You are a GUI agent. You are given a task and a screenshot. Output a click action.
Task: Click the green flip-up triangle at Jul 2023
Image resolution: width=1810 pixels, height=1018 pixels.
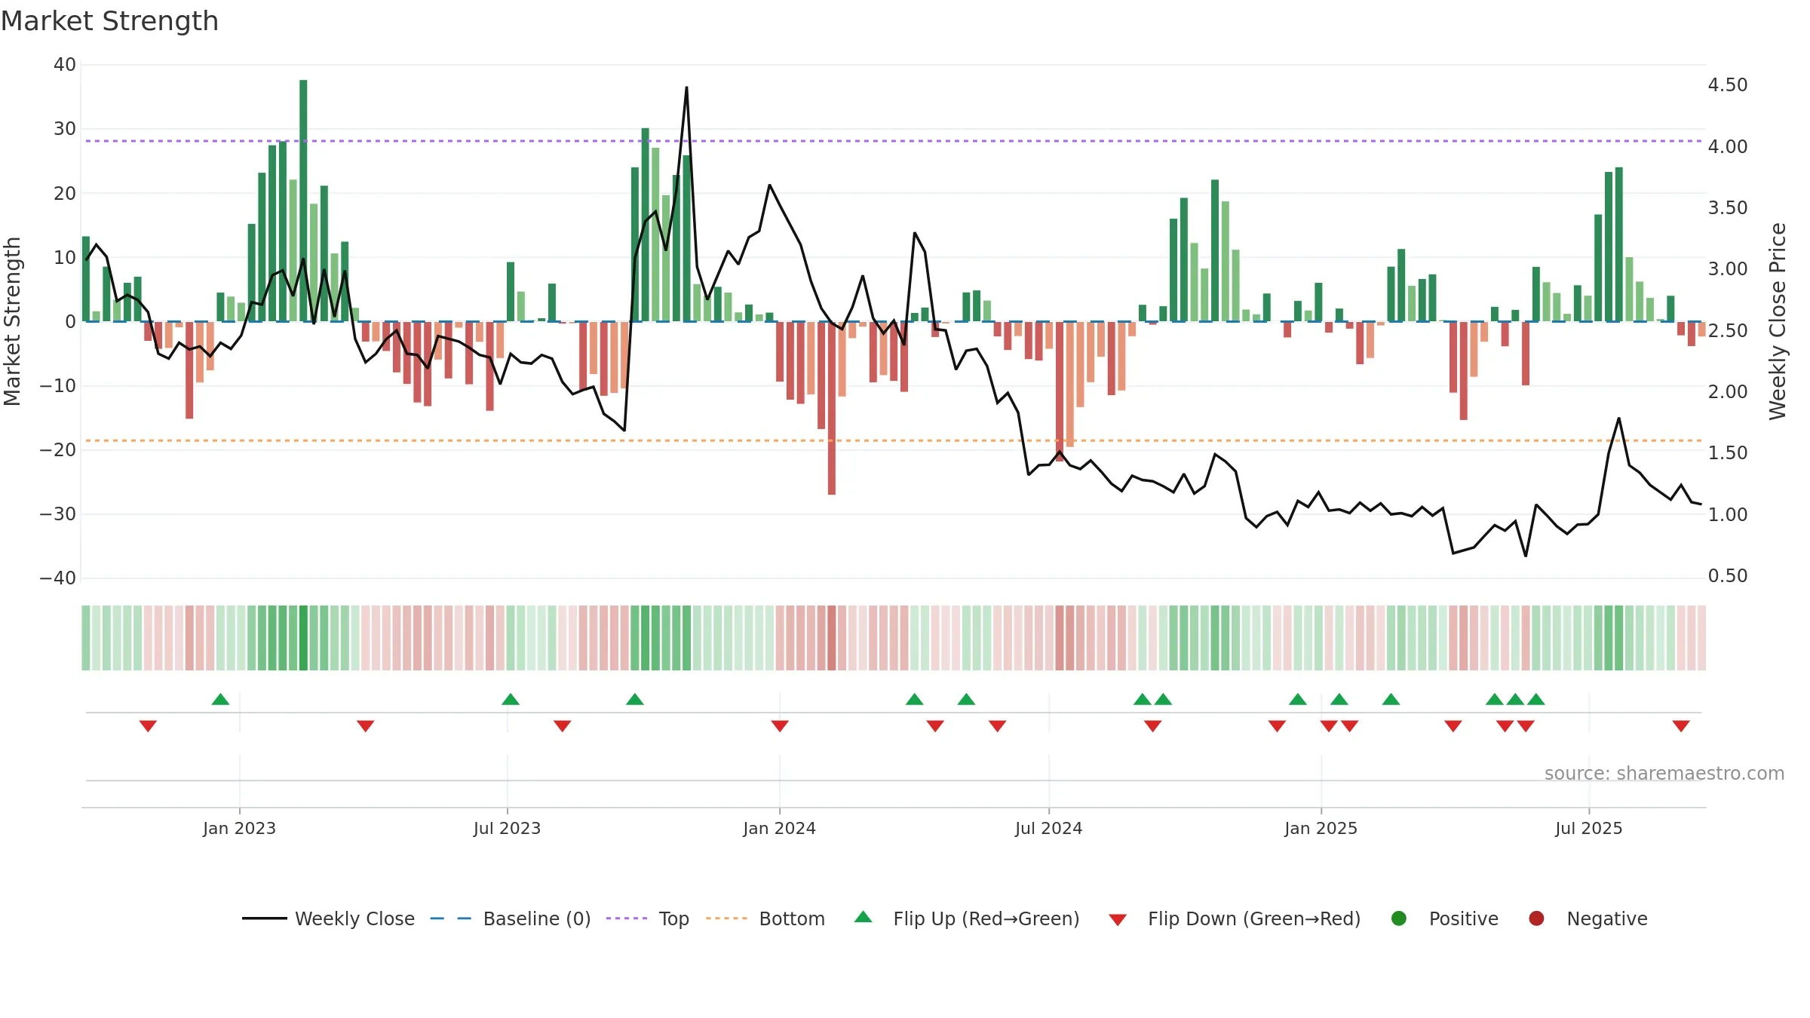click(x=511, y=699)
